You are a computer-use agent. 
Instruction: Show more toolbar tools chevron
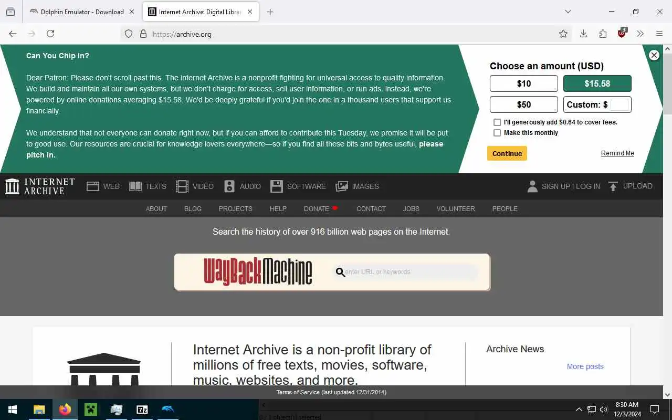(640, 34)
